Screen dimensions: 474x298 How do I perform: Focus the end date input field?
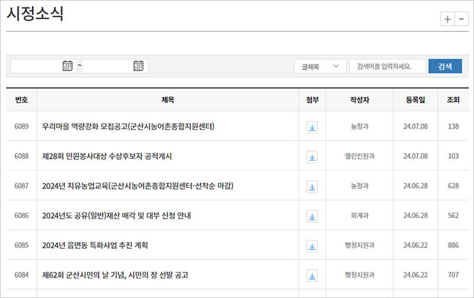click(x=107, y=66)
